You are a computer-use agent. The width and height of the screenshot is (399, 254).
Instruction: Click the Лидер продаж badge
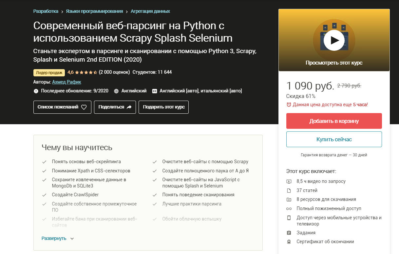[49, 72]
